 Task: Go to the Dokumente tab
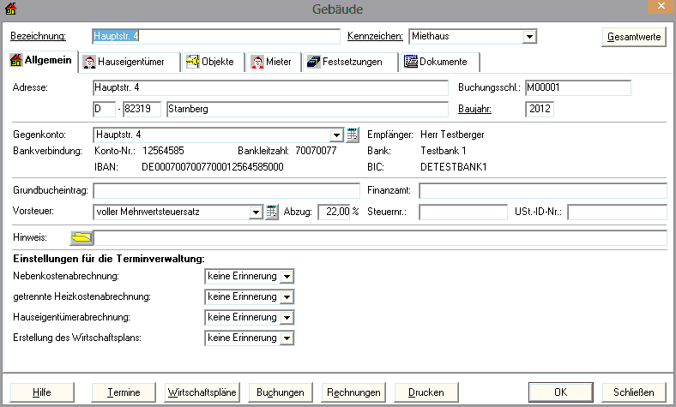point(436,62)
